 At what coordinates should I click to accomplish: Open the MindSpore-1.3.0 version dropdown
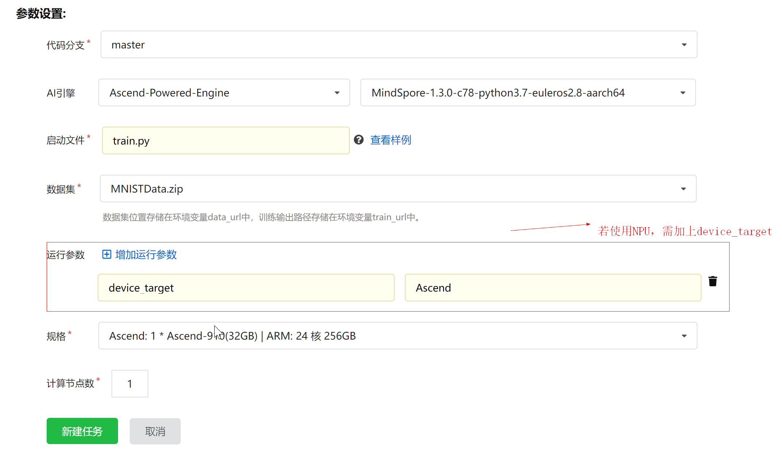tap(528, 93)
